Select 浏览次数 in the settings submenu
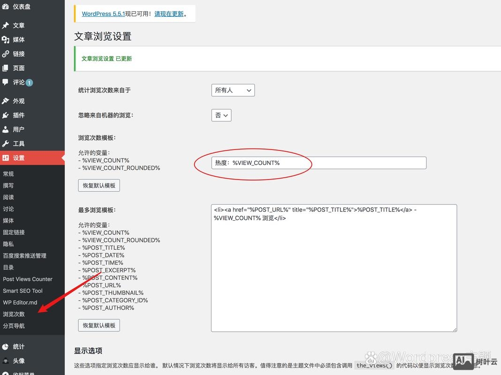 14,314
